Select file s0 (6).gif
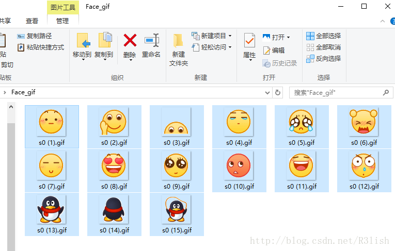The height and width of the screenshot is (251, 395). [364, 127]
